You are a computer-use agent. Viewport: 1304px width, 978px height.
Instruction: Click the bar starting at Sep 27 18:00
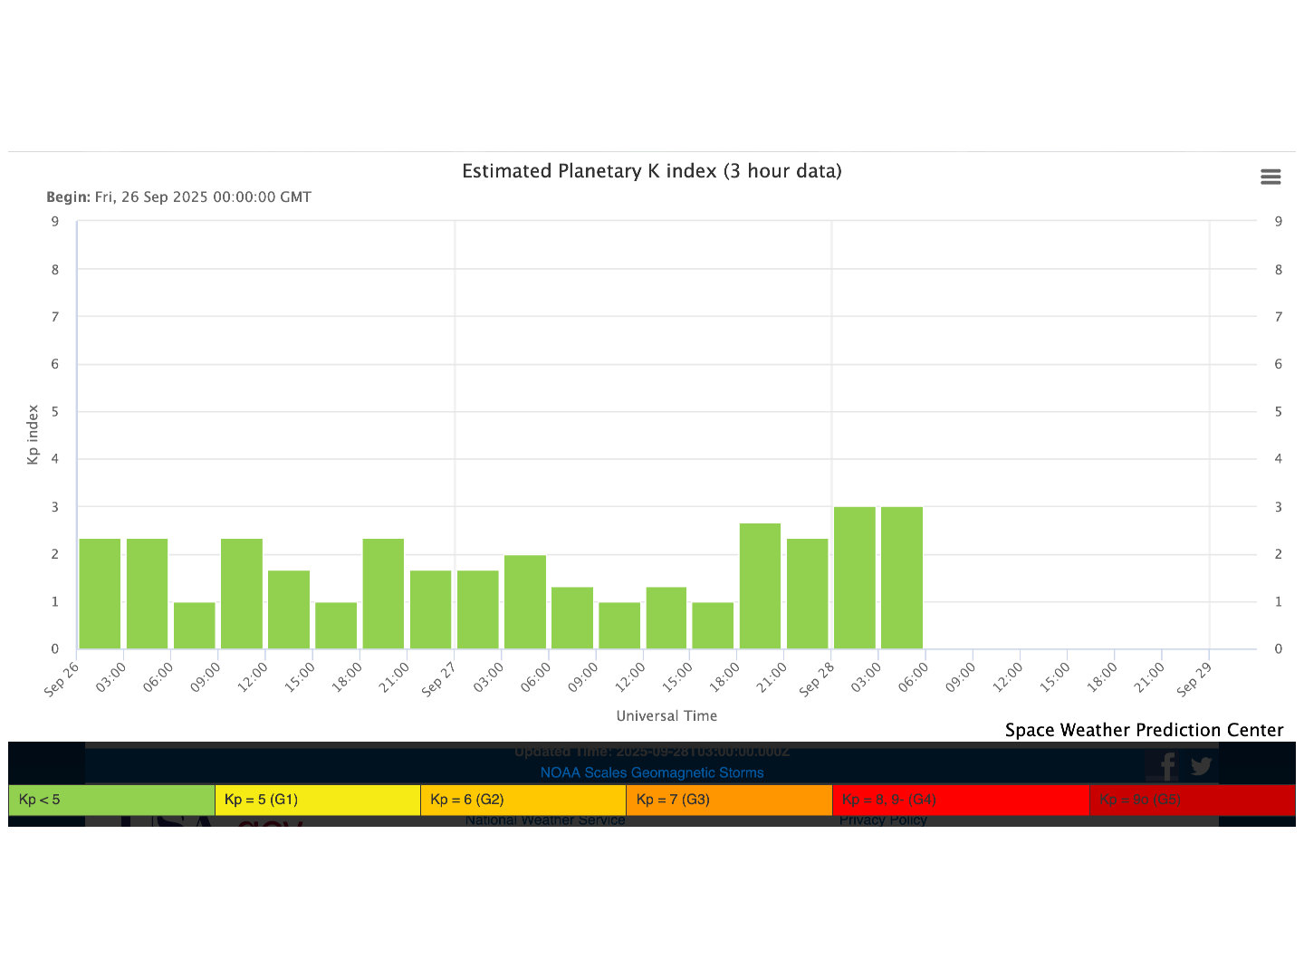point(760,586)
